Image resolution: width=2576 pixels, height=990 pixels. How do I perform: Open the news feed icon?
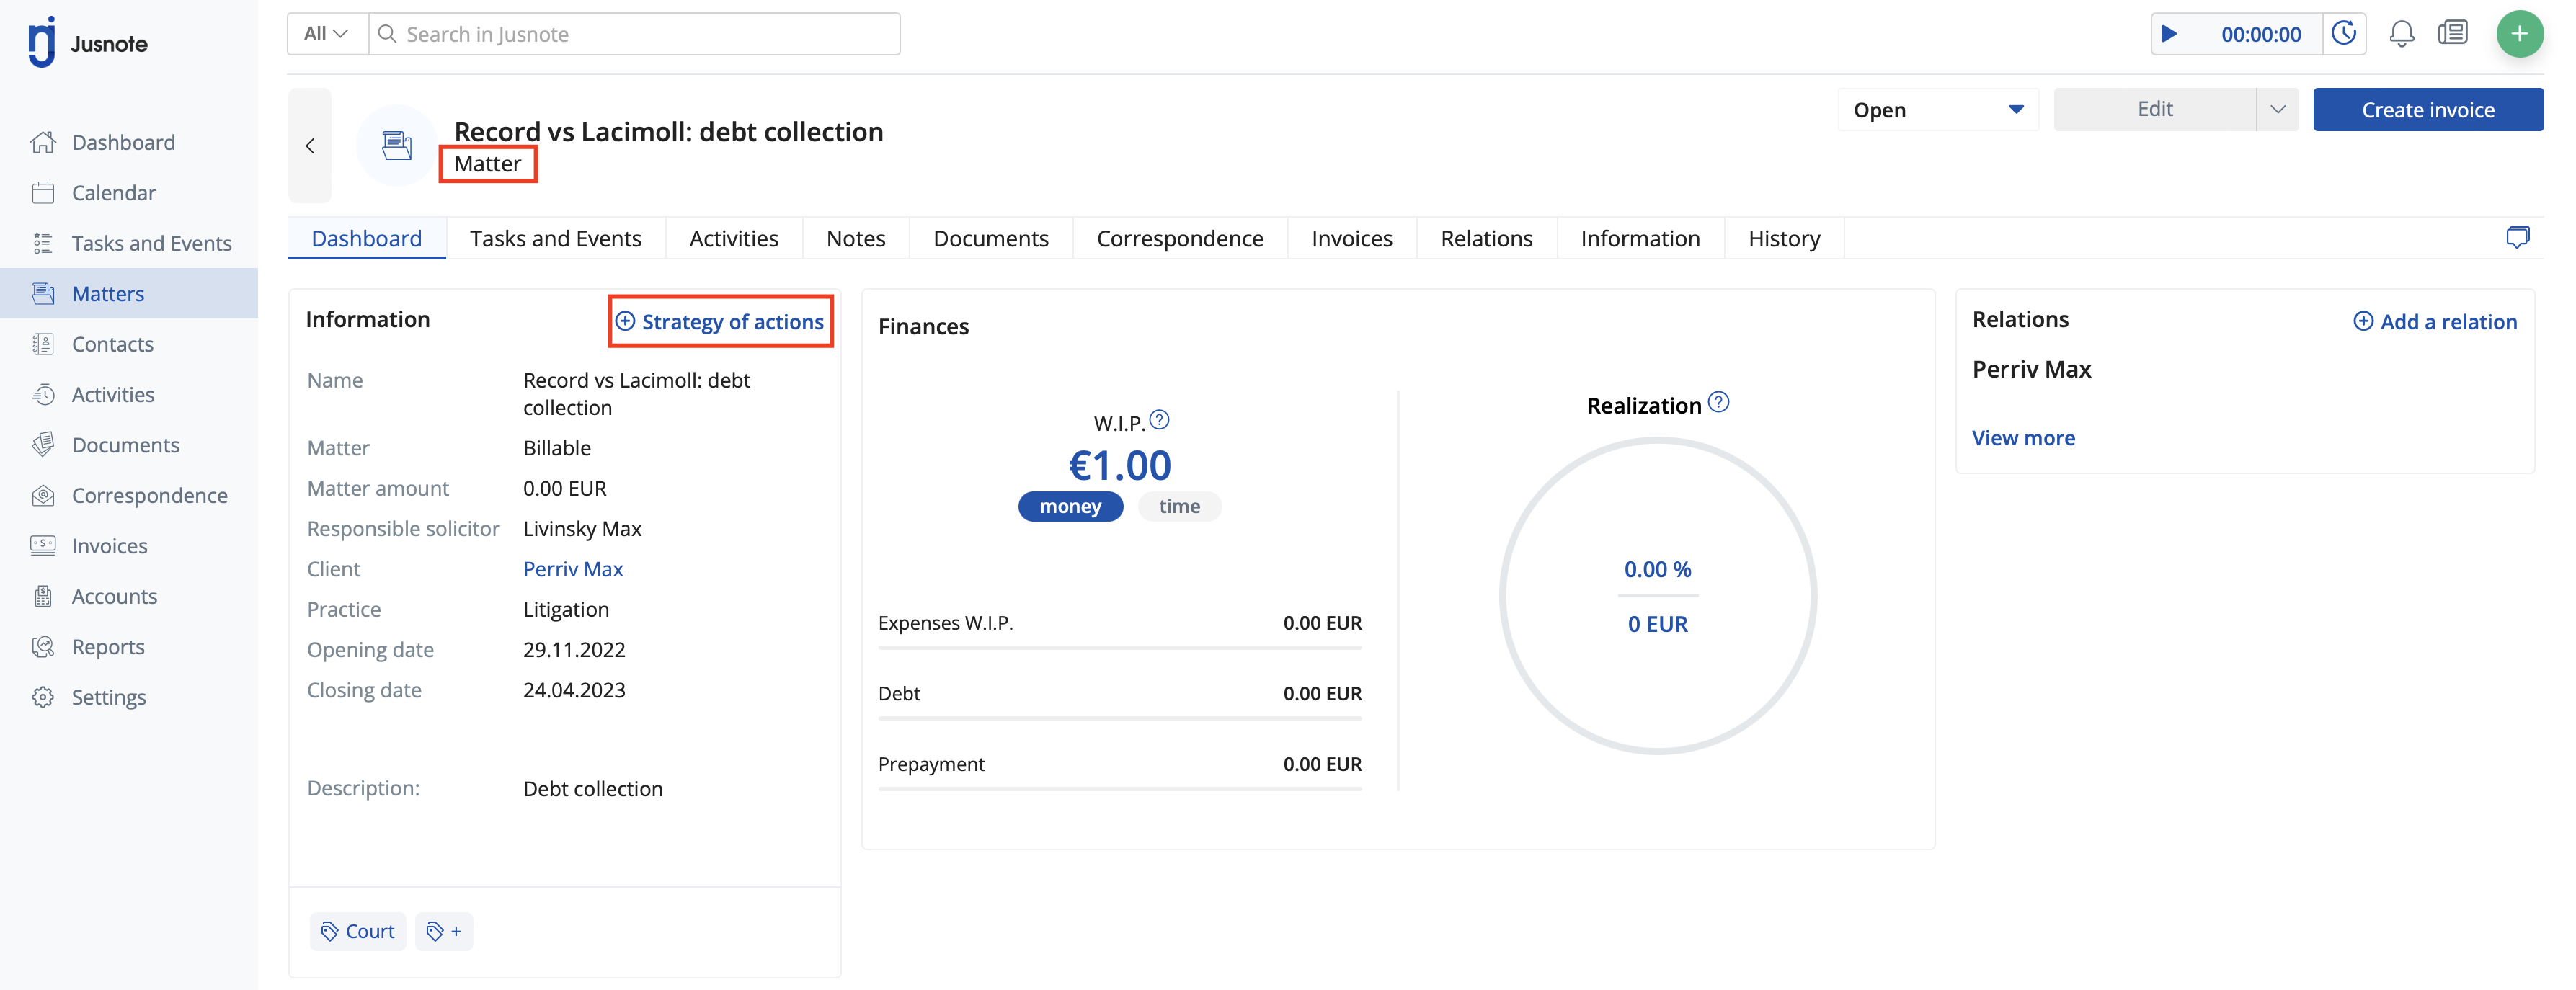click(2453, 34)
